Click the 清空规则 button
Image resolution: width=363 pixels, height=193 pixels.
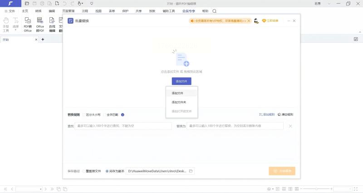click(285, 115)
